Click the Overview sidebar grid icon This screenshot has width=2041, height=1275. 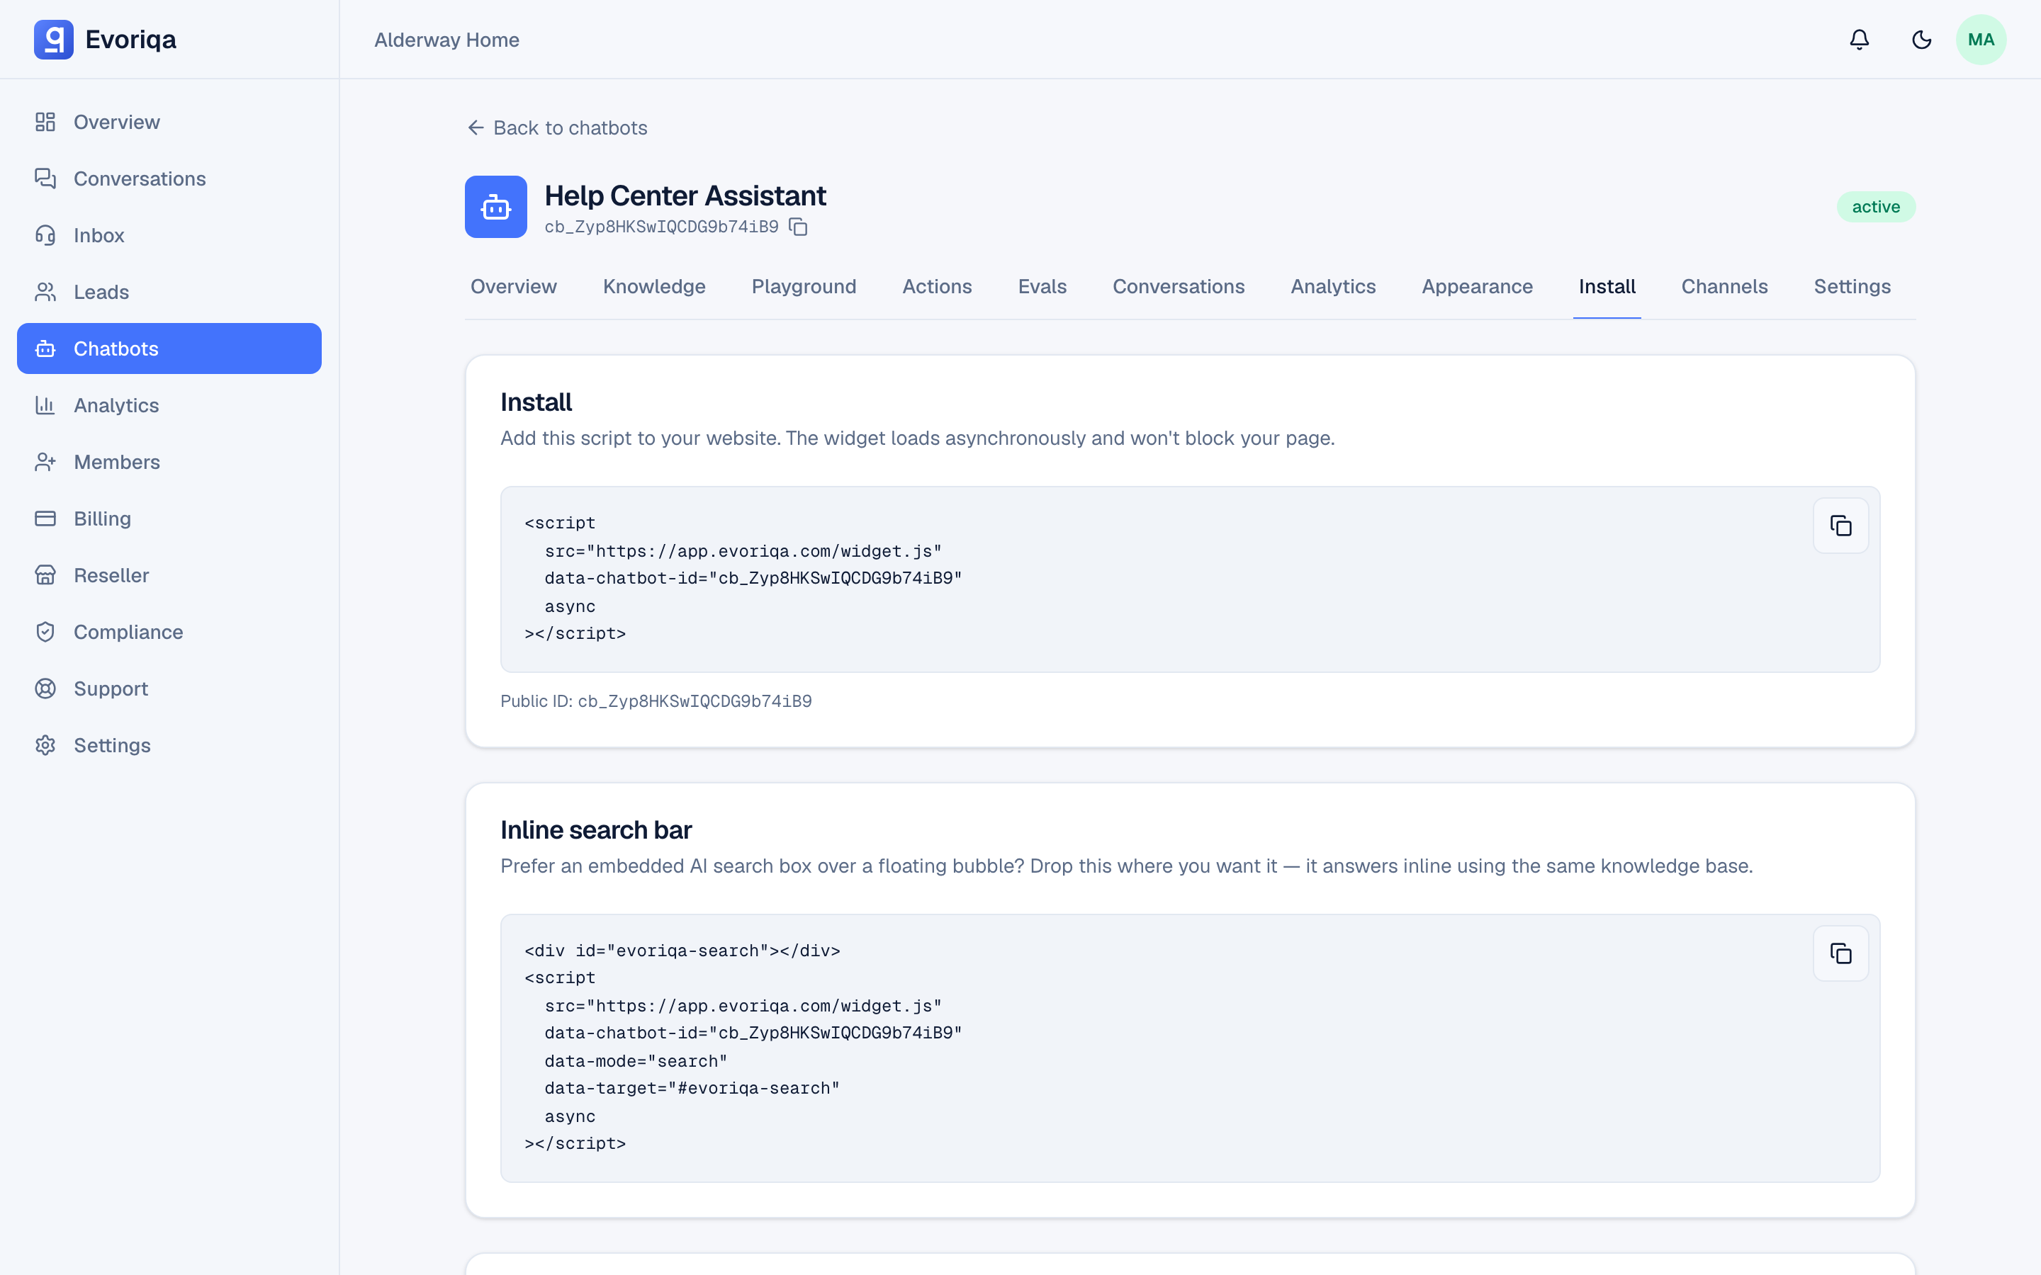45,123
